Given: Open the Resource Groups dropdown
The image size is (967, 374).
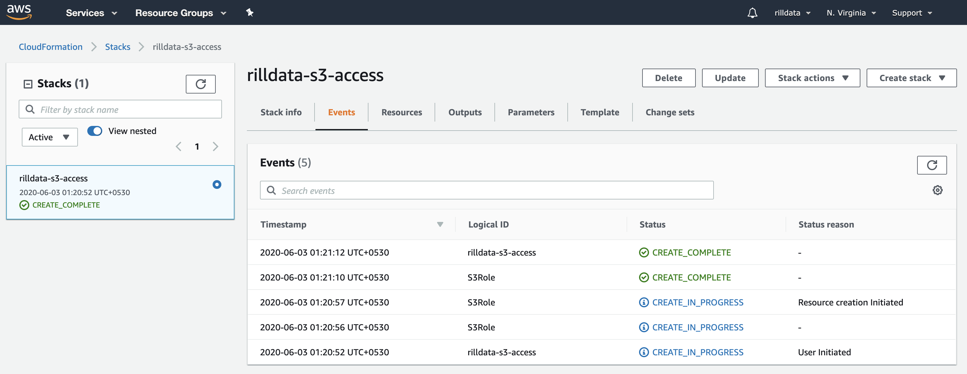Looking at the screenshot, I should [181, 13].
